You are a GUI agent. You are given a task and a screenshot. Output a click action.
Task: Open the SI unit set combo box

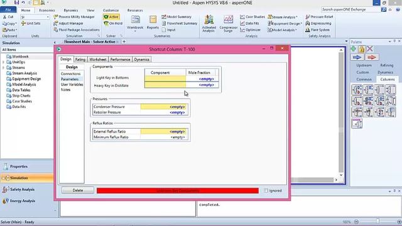35,17
